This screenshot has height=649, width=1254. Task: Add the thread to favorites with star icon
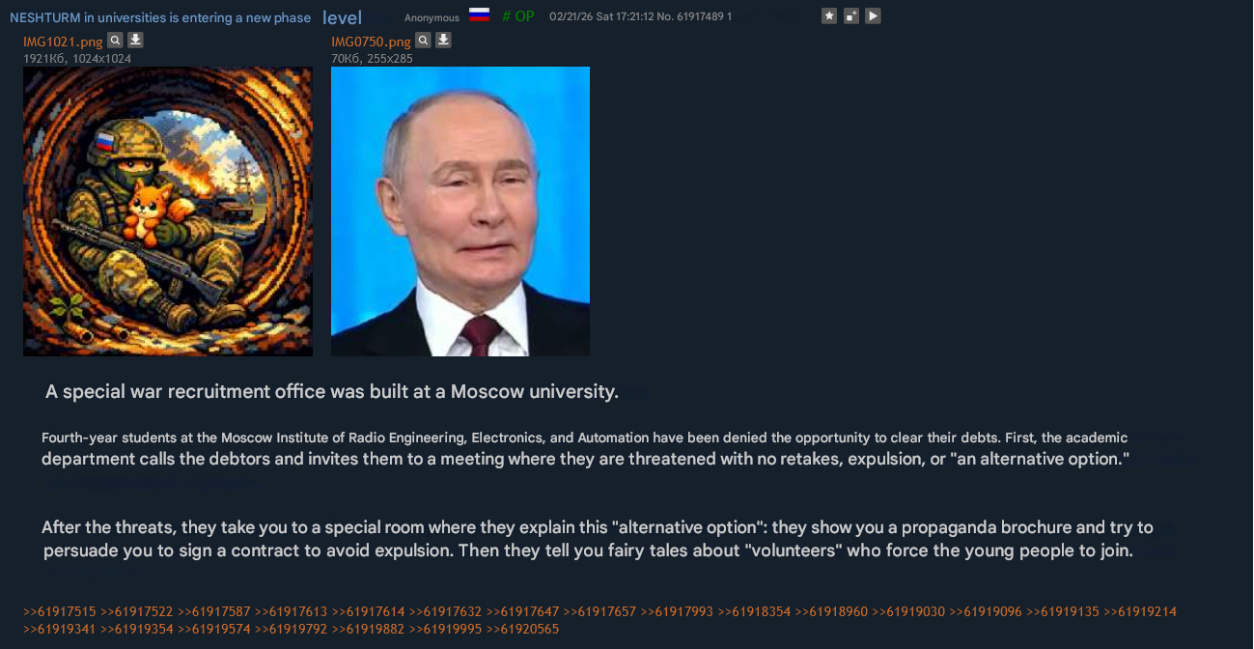tap(829, 16)
